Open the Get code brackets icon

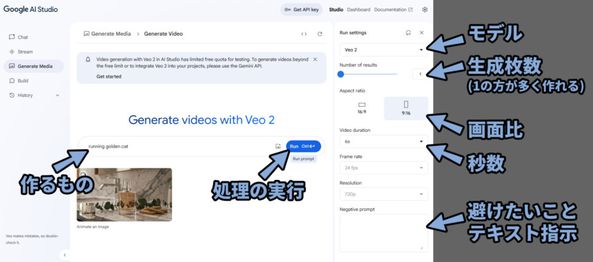(x=303, y=34)
